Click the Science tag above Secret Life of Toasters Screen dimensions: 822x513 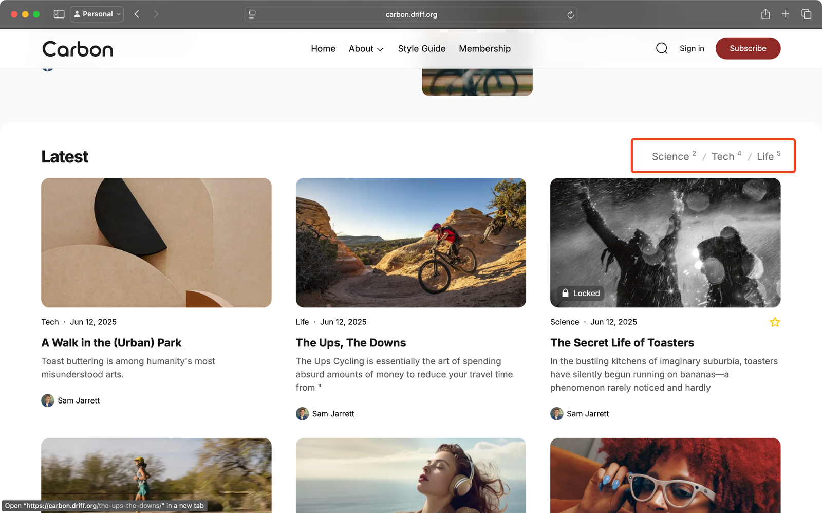(565, 322)
